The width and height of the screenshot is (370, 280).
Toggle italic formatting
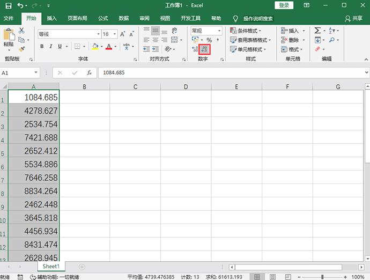click(x=50, y=46)
